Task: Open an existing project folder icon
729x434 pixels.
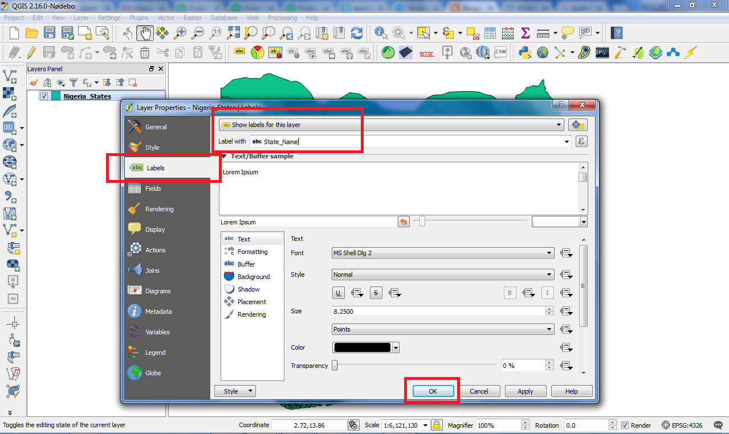Action: (x=32, y=32)
